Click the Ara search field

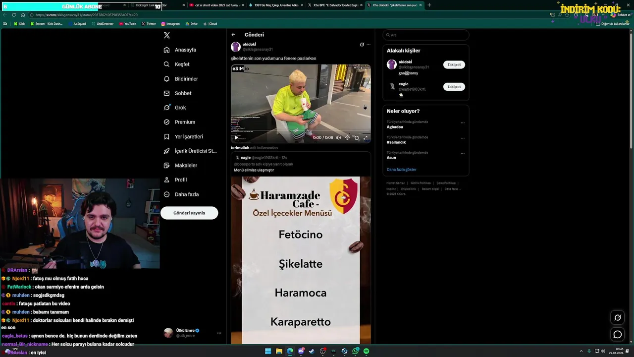pyautogui.click(x=426, y=35)
